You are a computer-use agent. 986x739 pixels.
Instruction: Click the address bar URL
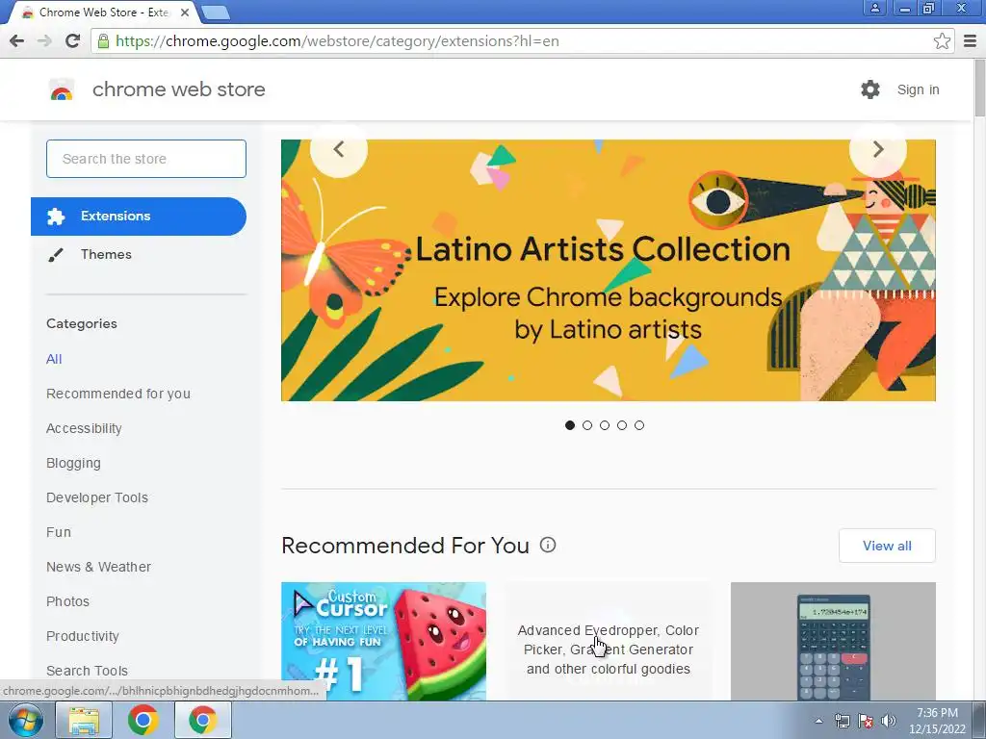click(x=337, y=41)
